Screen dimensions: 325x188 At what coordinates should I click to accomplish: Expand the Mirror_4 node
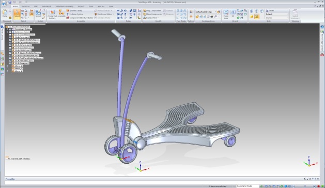coord(7,71)
